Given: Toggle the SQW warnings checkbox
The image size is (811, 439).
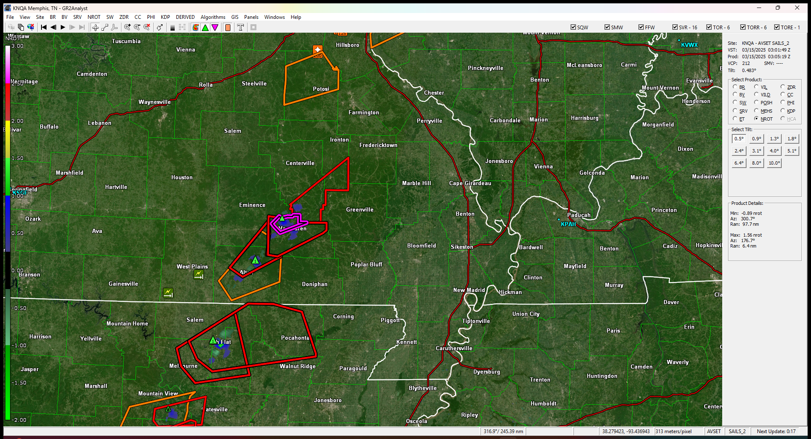Looking at the screenshot, I should point(573,27).
